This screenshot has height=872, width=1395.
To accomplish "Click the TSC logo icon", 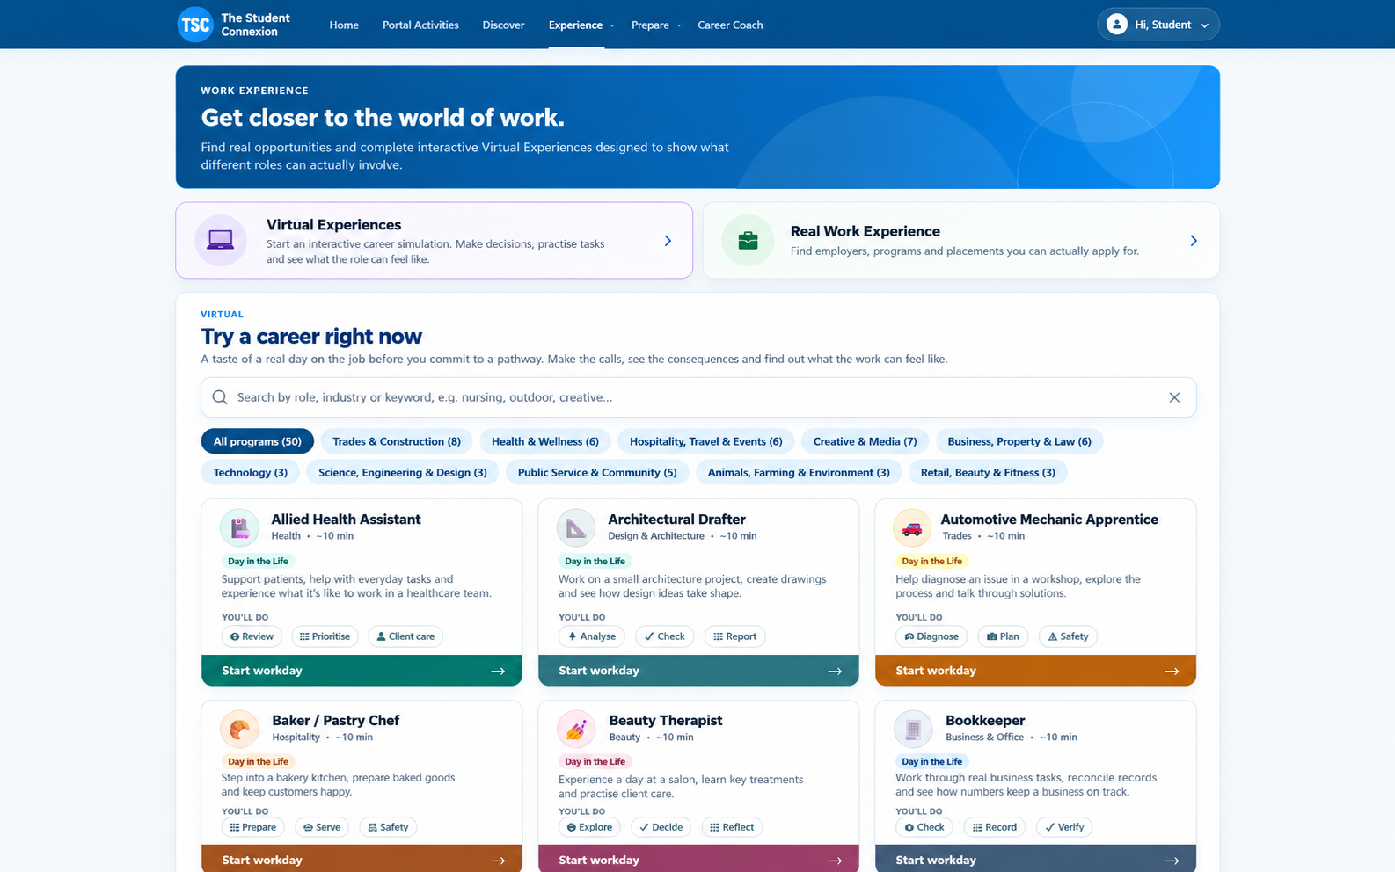I will tap(195, 25).
